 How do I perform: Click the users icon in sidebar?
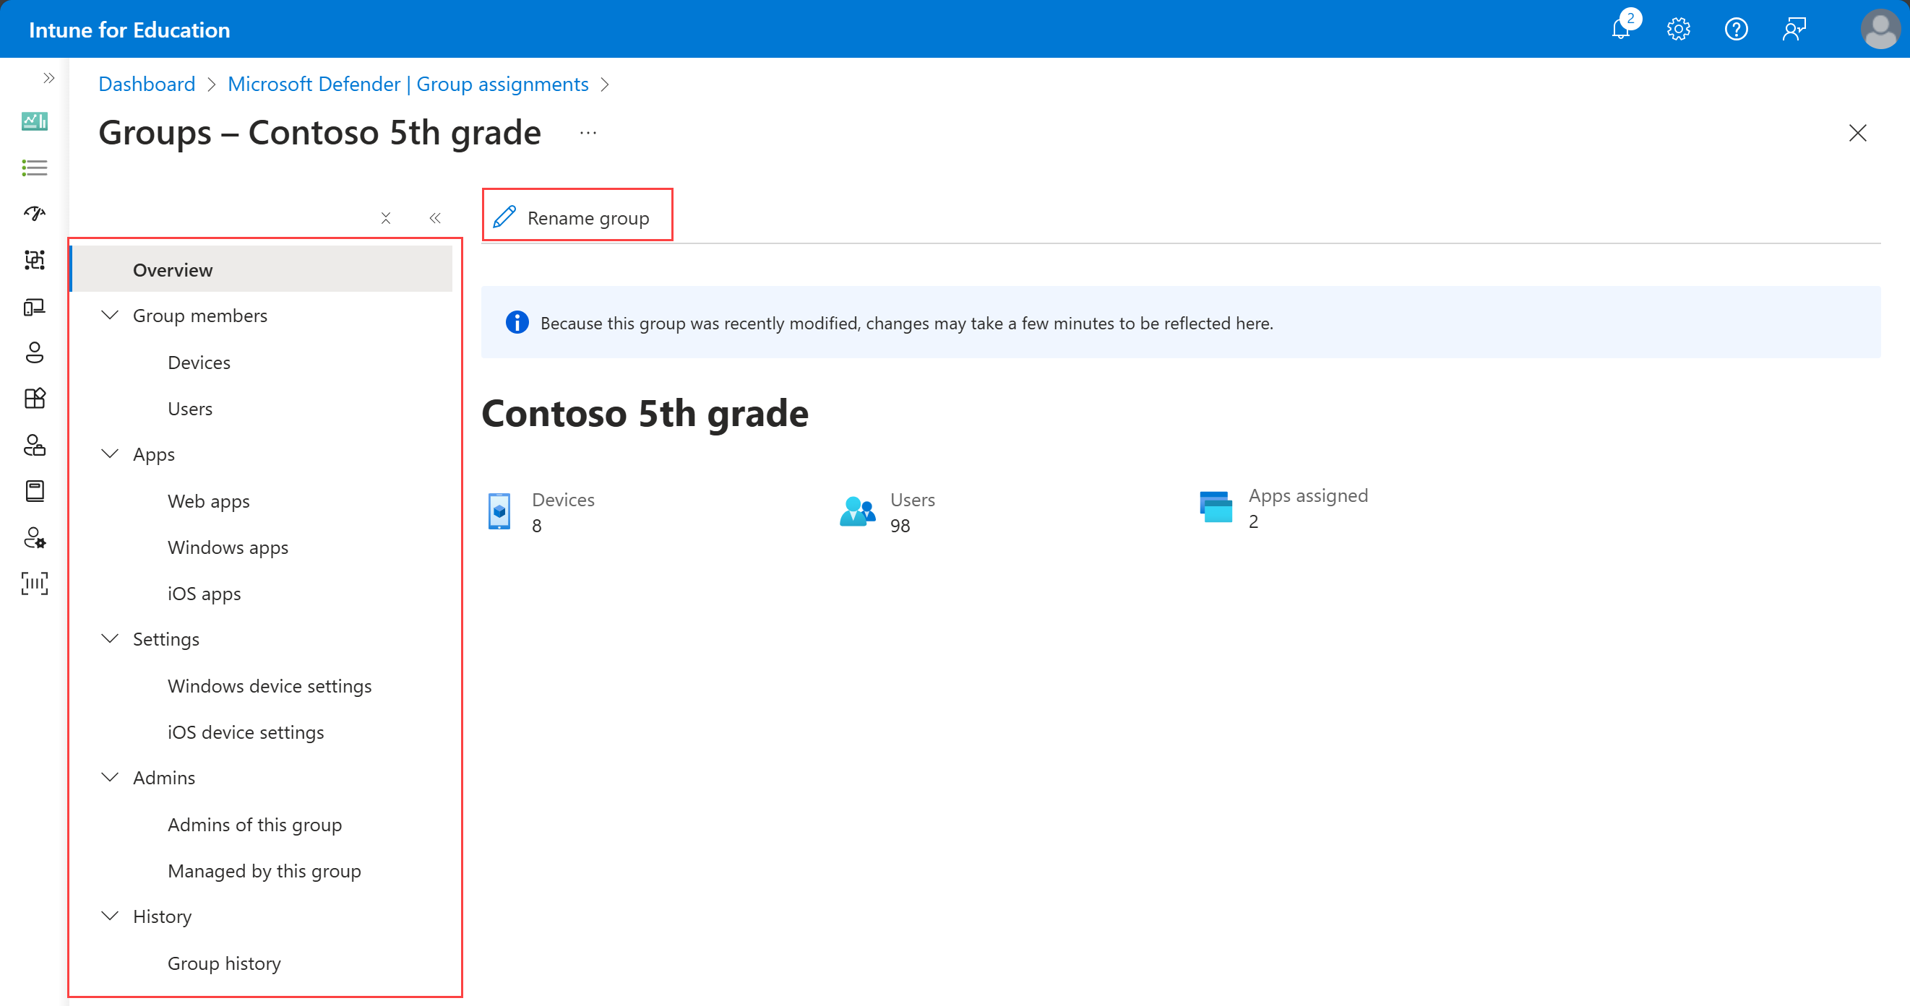point(35,351)
